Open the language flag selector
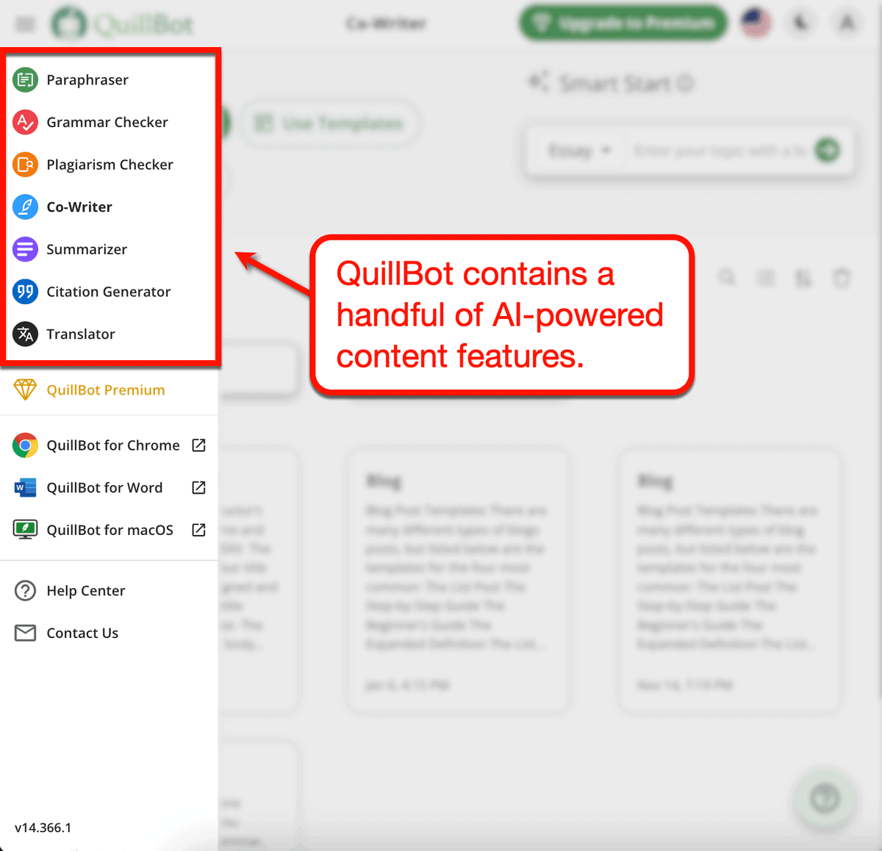The image size is (882, 851). (x=756, y=23)
